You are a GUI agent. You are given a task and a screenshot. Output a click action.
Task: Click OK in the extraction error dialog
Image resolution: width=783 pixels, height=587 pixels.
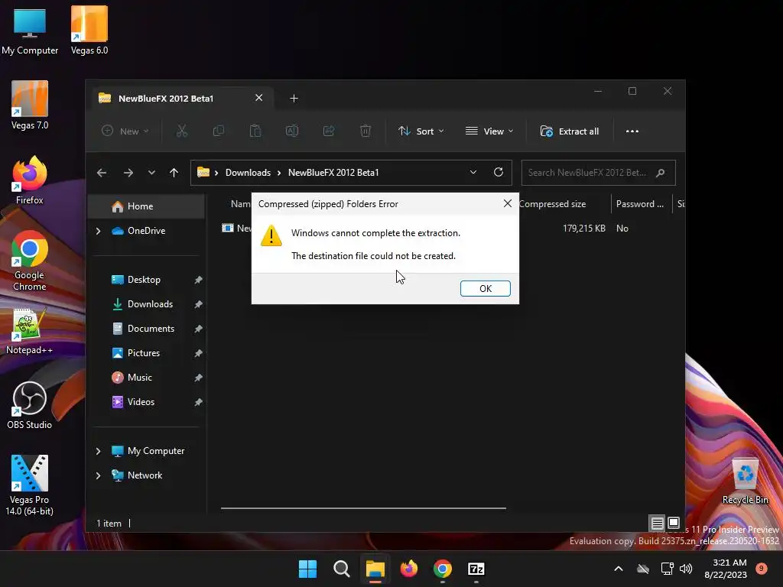485,288
